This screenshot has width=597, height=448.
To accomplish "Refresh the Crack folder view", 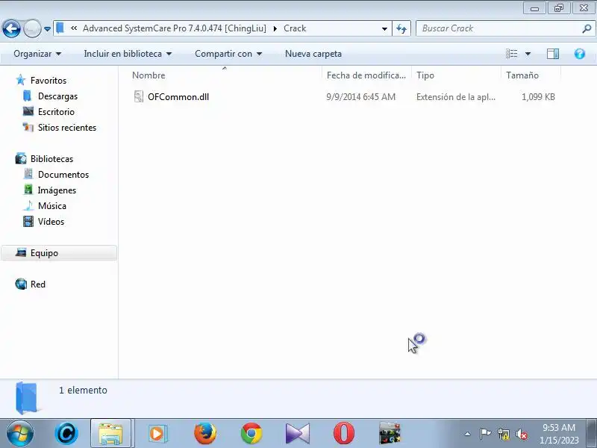I will click(401, 28).
